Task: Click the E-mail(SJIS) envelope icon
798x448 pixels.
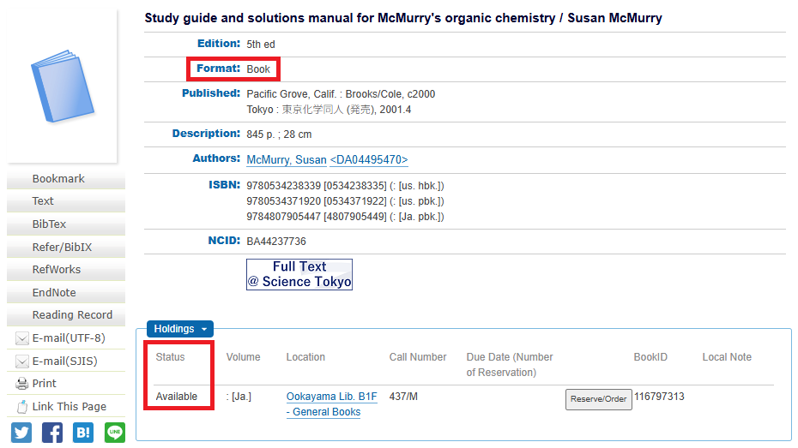Action: point(22,361)
